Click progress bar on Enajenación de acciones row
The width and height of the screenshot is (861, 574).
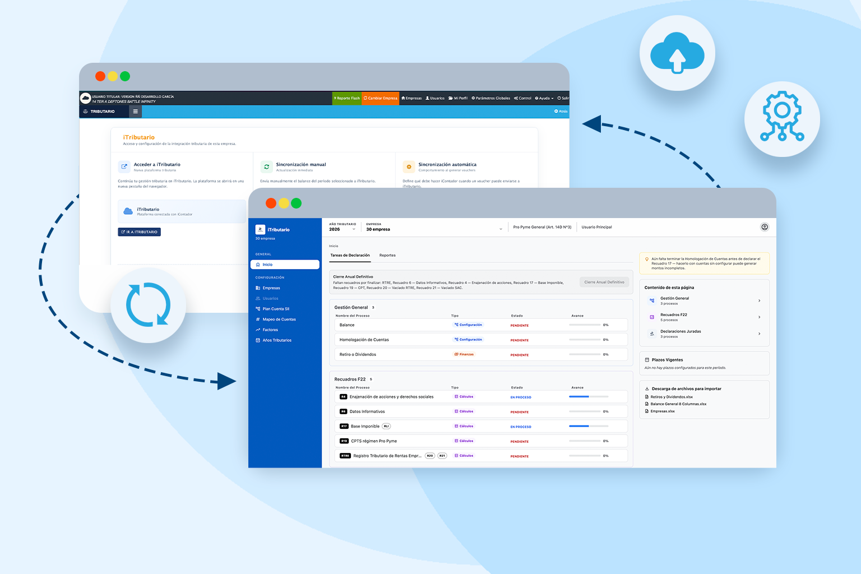click(x=589, y=397)
